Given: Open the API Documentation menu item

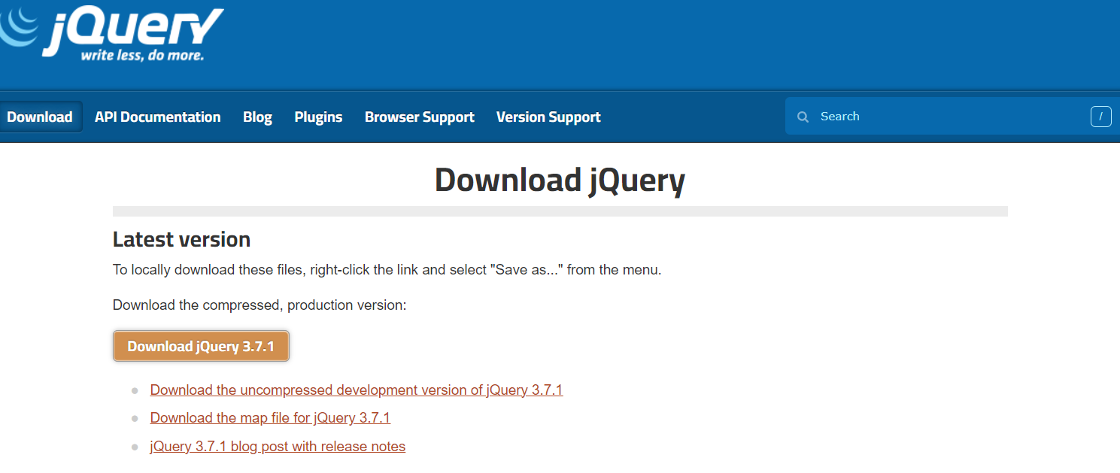Looking at the screenshot, I should 157,117.
